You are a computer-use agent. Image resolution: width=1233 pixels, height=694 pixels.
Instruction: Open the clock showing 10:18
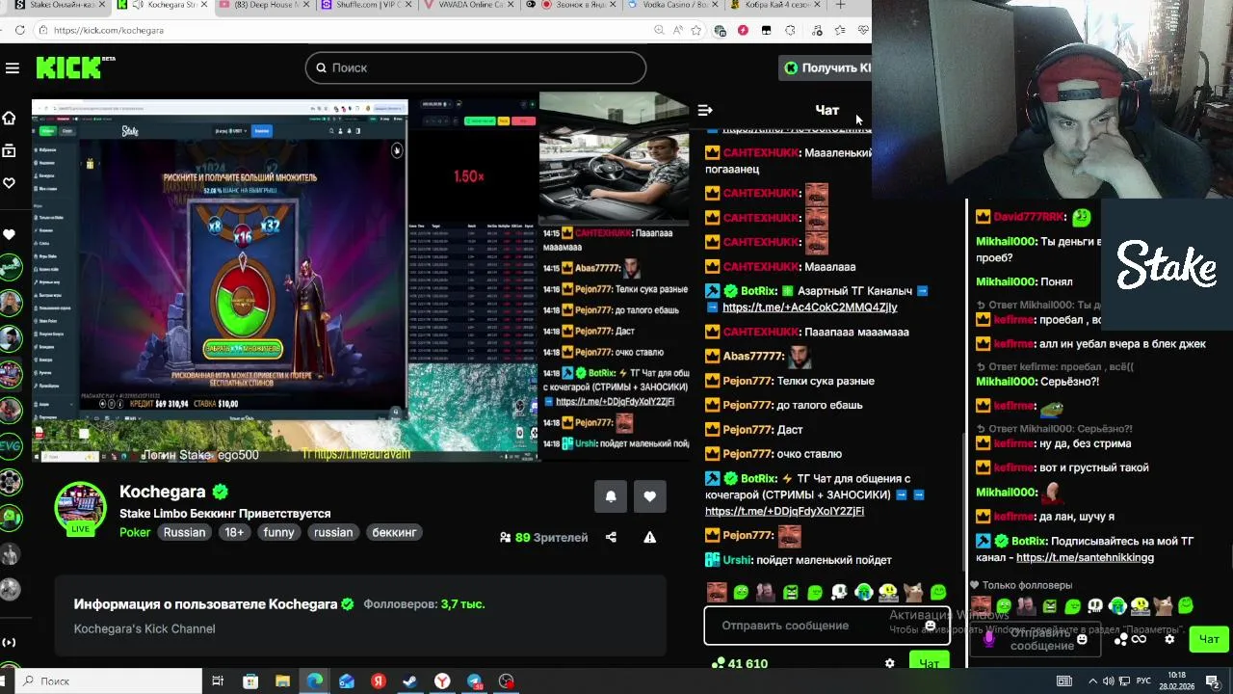click(x=1177, y=681)
